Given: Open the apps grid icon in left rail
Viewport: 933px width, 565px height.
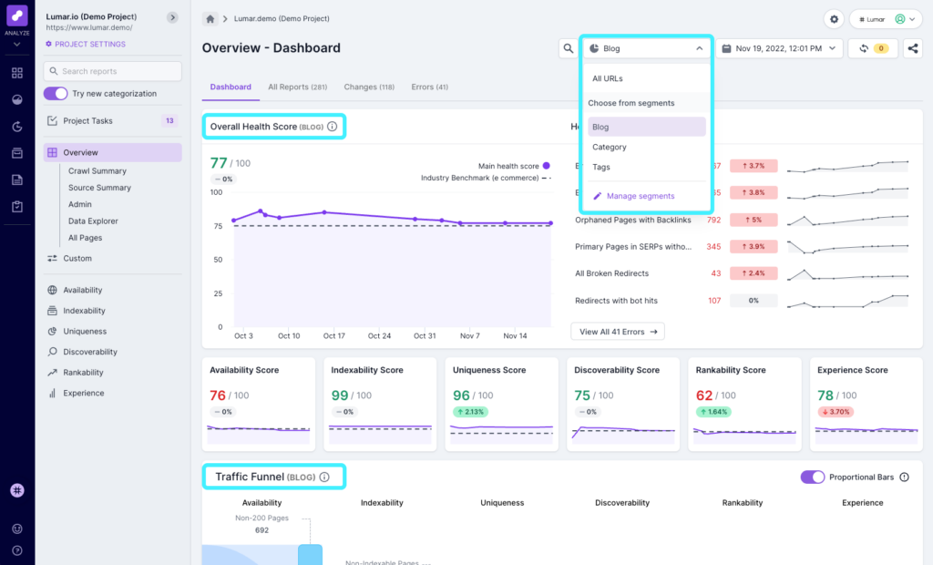Looking at the screenshot, I should [17, 73].
